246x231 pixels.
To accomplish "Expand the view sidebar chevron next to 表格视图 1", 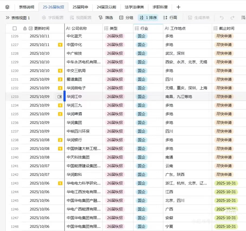I will pos(7,18).
